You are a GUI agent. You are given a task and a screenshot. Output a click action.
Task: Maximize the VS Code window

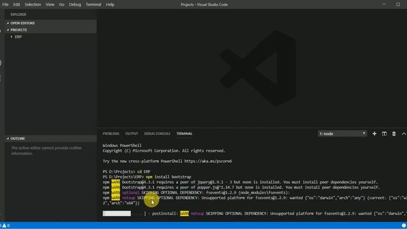click(398, 4)
